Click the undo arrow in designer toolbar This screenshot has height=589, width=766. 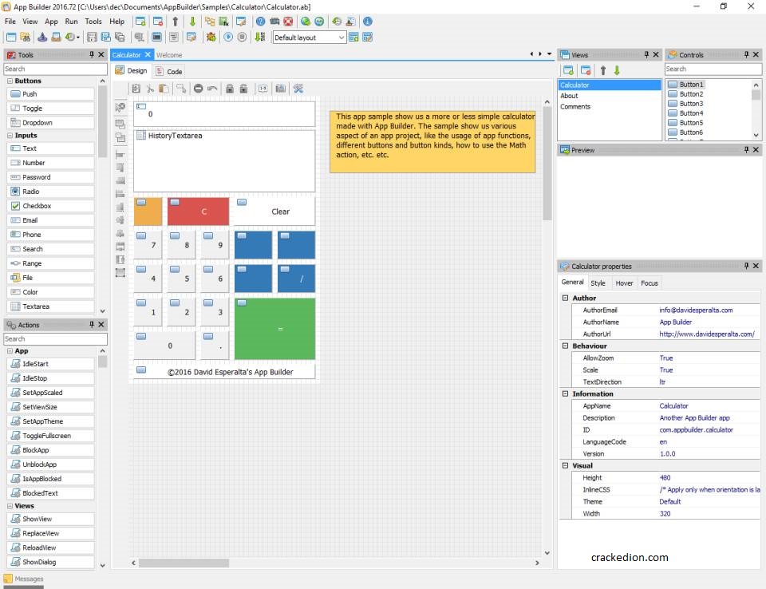(212, 89)
